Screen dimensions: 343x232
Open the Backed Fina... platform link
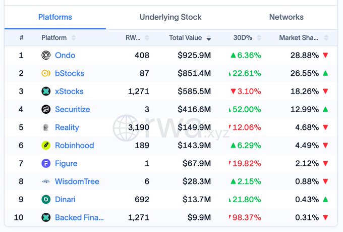coord(79,217)
